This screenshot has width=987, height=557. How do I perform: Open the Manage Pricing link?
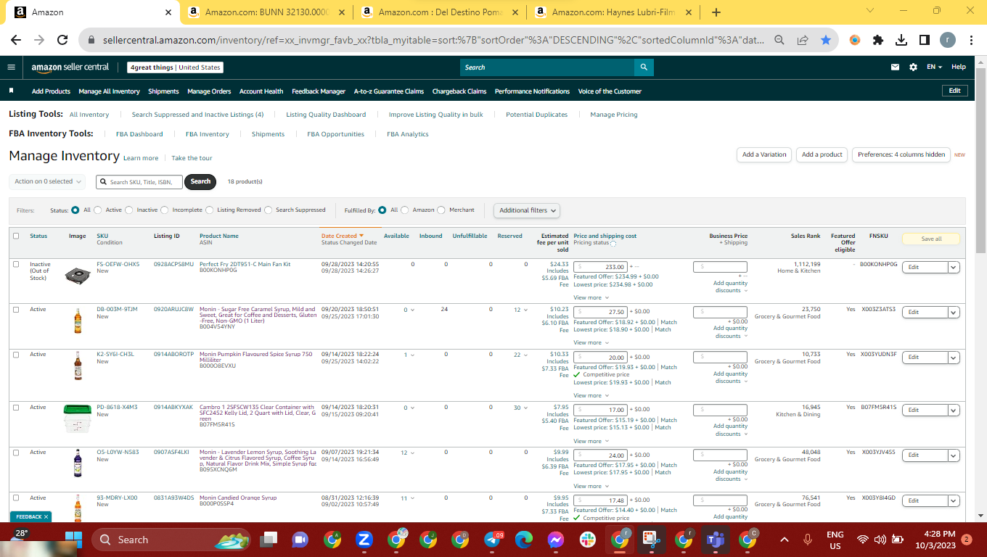(614, 115)
